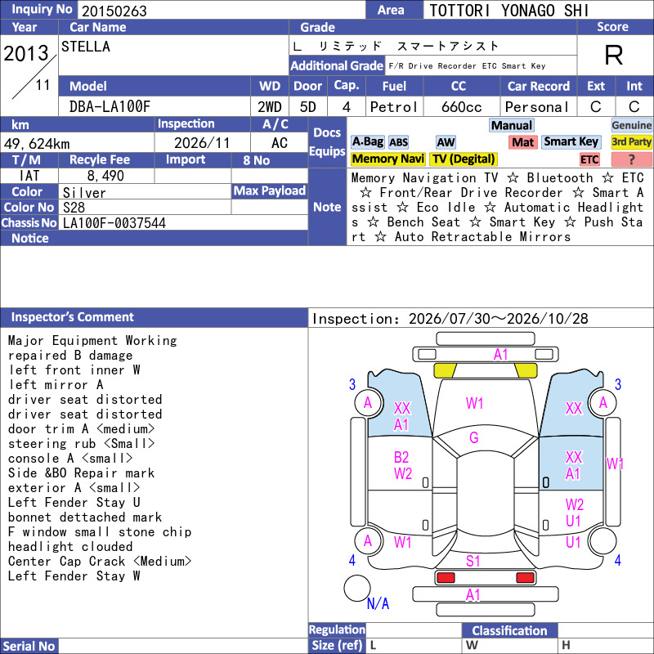The height and width of the screenshot is (654, 654).
Task: Click the inspection range 2026/07/30~2026/10/28
Action: coord(498,319)
